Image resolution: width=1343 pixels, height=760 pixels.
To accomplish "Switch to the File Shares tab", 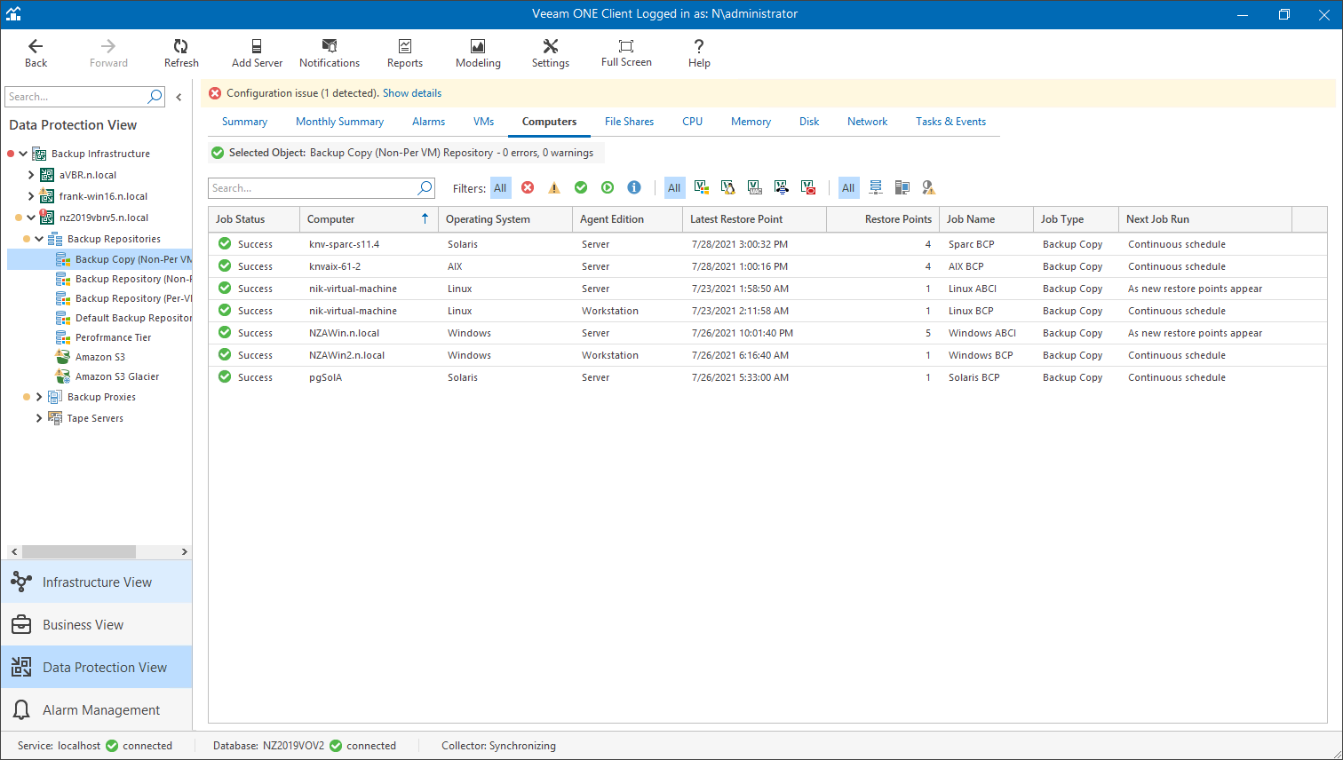I will pos(629,122).
